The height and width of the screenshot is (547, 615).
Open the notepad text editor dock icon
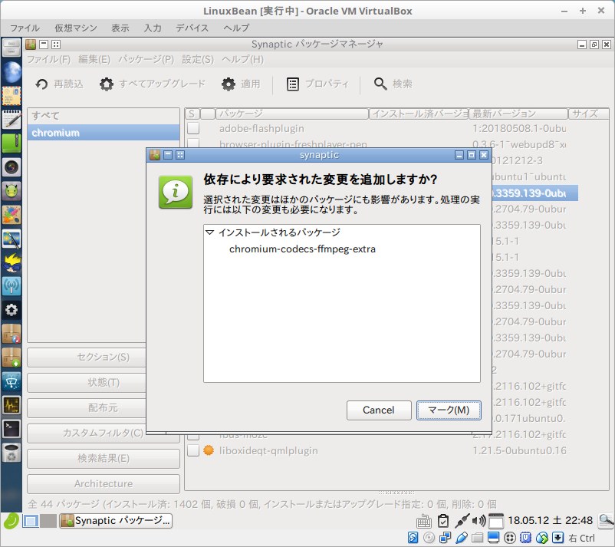point(12,120)
